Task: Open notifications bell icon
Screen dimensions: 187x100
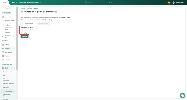Action: tap(167, 2)
